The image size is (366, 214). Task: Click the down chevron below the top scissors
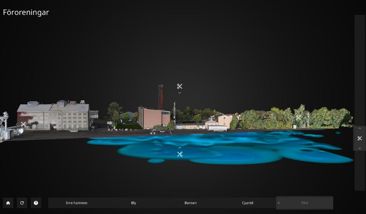180,93
